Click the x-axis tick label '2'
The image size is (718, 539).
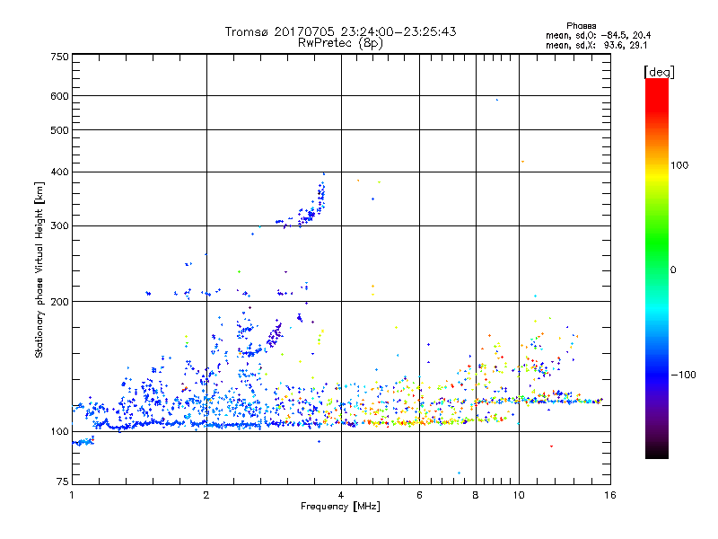point(206,495)
